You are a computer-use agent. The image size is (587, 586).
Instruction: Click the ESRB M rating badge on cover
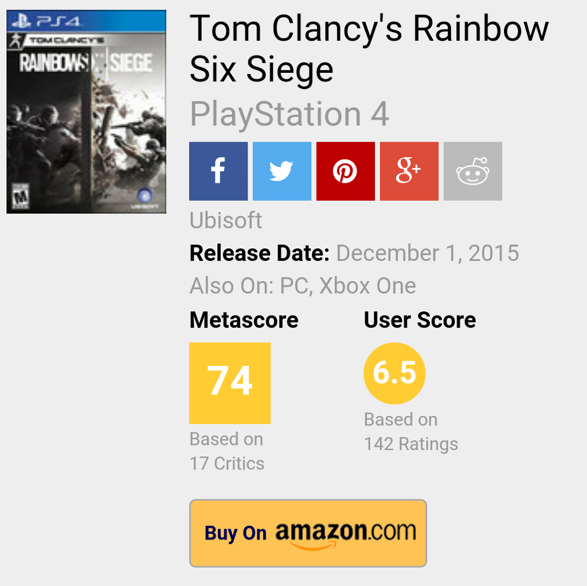(x=21, y=198)
